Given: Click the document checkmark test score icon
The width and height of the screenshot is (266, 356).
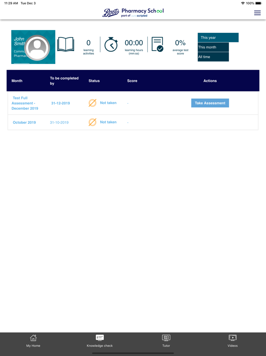Looking at the screenshot, I should 157,45.
